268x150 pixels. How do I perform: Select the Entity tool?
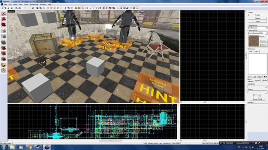pyautogui.click(x=4, y=30)
